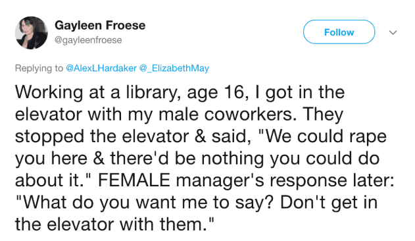This screenshot has height=241, width=415.
Task: Click the Gayleen Froese display name
Action: [100, 26]
